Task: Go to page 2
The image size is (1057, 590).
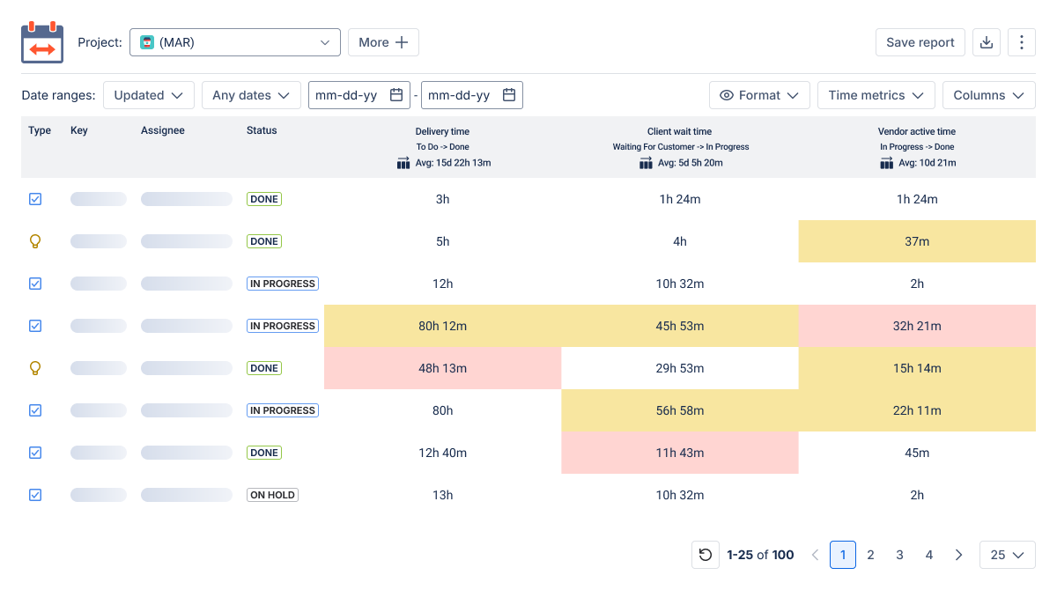Action: coord(870,555)
